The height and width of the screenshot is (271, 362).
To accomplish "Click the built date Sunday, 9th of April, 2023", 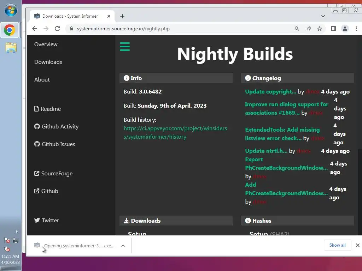I will [172, 106].
